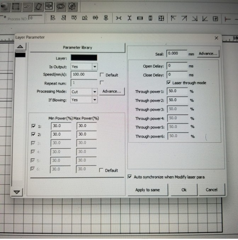
Task: Click the same width icon
Action: tap(140, 18)
